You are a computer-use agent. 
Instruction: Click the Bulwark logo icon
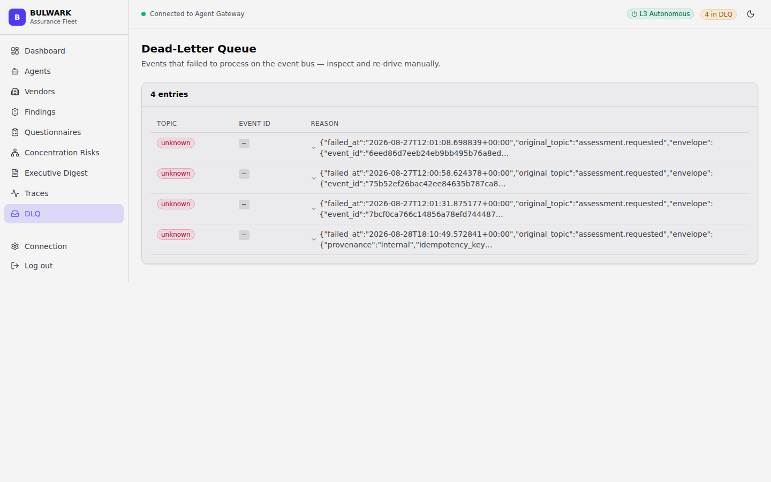[x=17, y=17]
